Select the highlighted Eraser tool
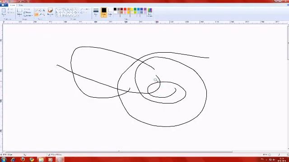Viewport: 289px width, 162px height. [37, 14]
